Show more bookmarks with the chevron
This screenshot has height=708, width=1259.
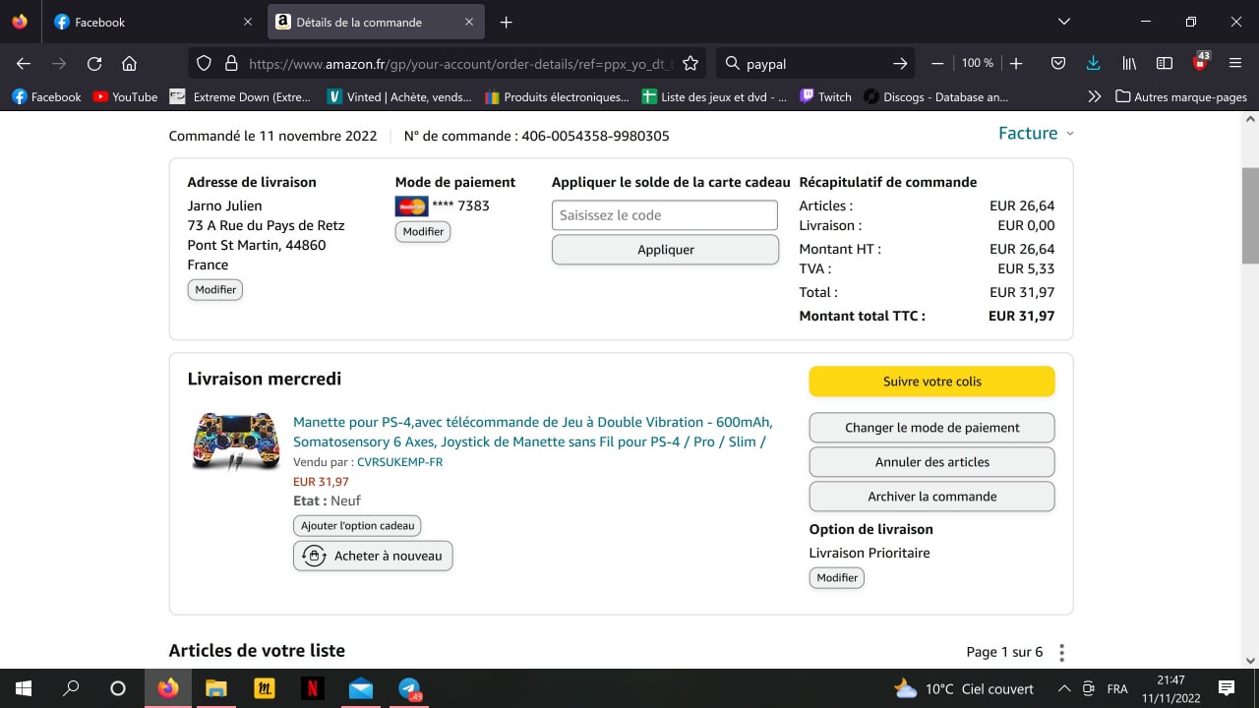click(x=1094, y=96)
